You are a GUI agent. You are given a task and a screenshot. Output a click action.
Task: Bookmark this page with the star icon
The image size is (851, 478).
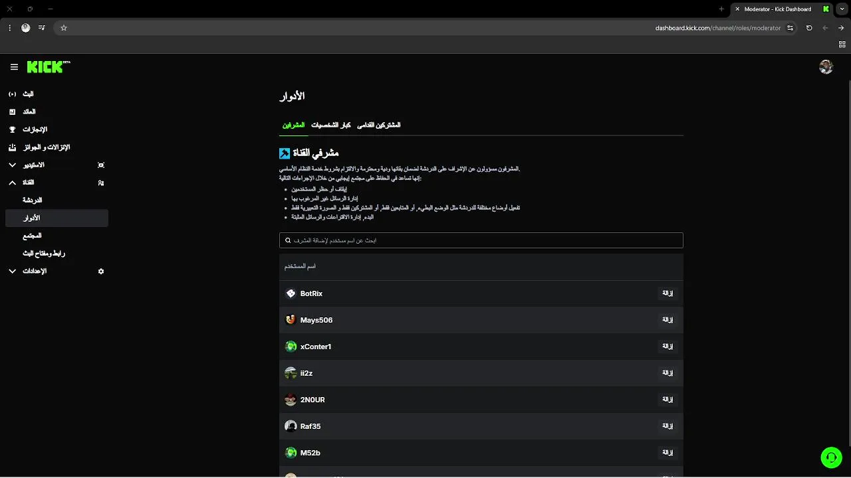pos(64,28)
